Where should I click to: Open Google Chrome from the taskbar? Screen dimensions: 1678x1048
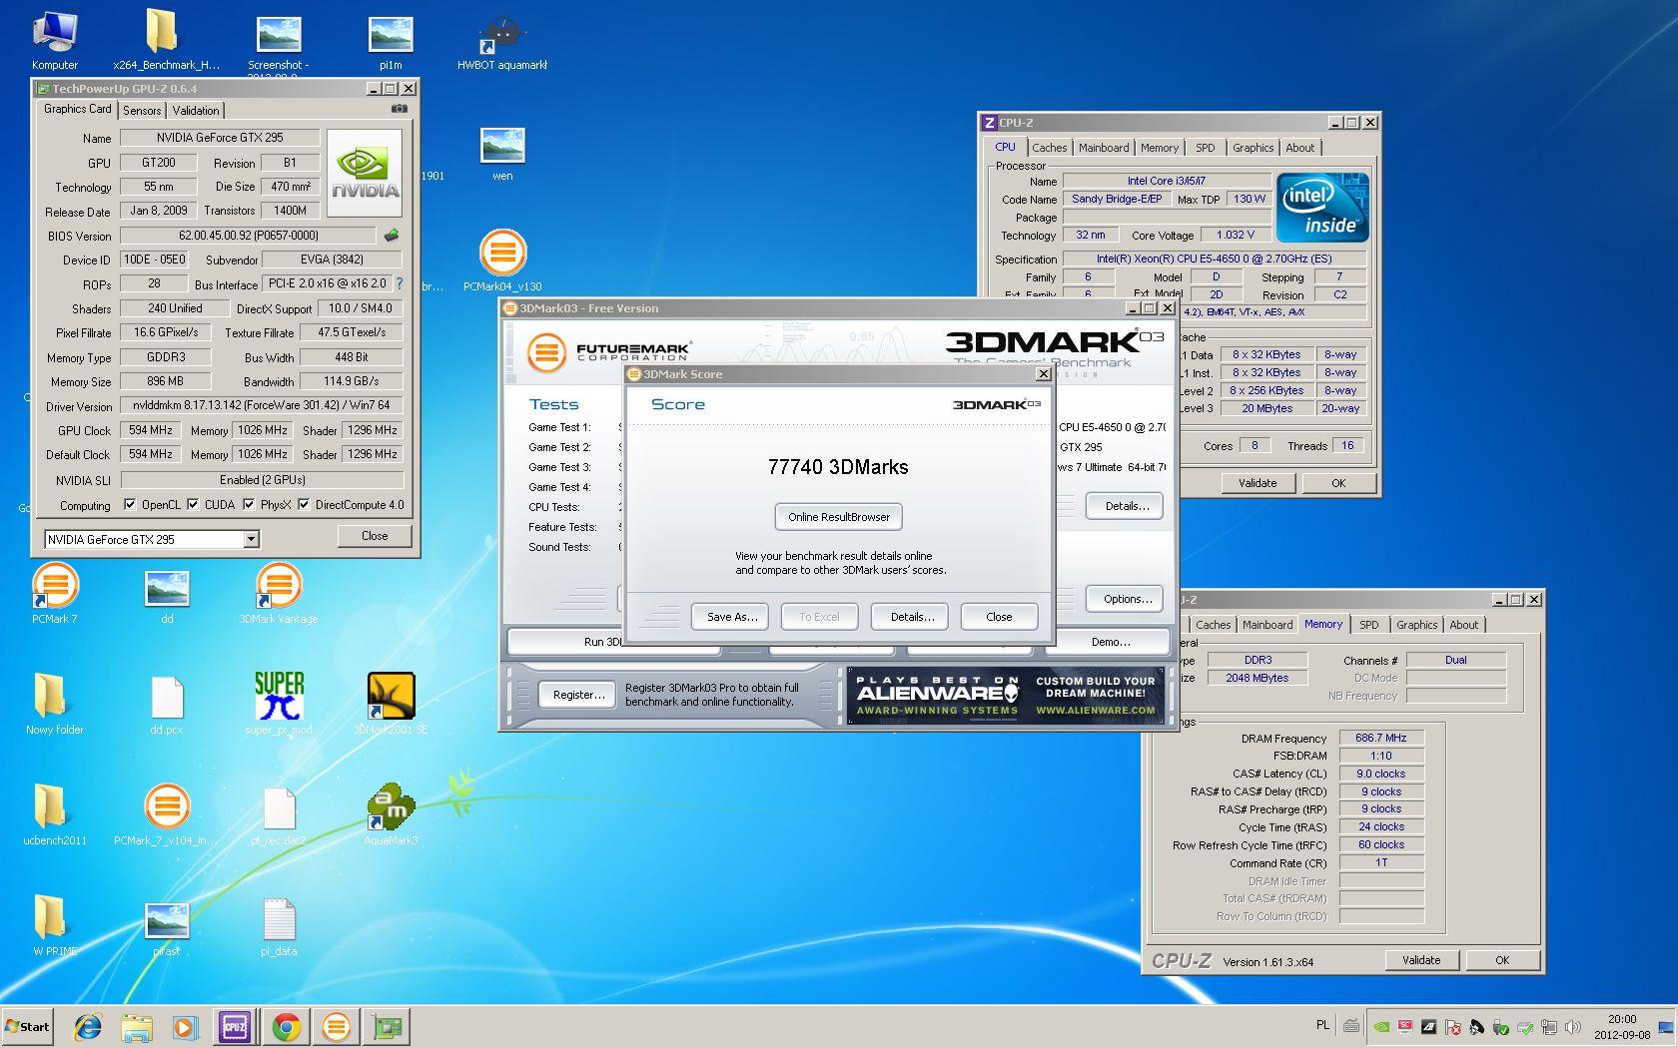click(287, 1026)
